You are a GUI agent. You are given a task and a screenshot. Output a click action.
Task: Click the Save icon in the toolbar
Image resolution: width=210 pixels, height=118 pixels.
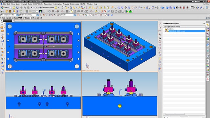pos(17,8)
